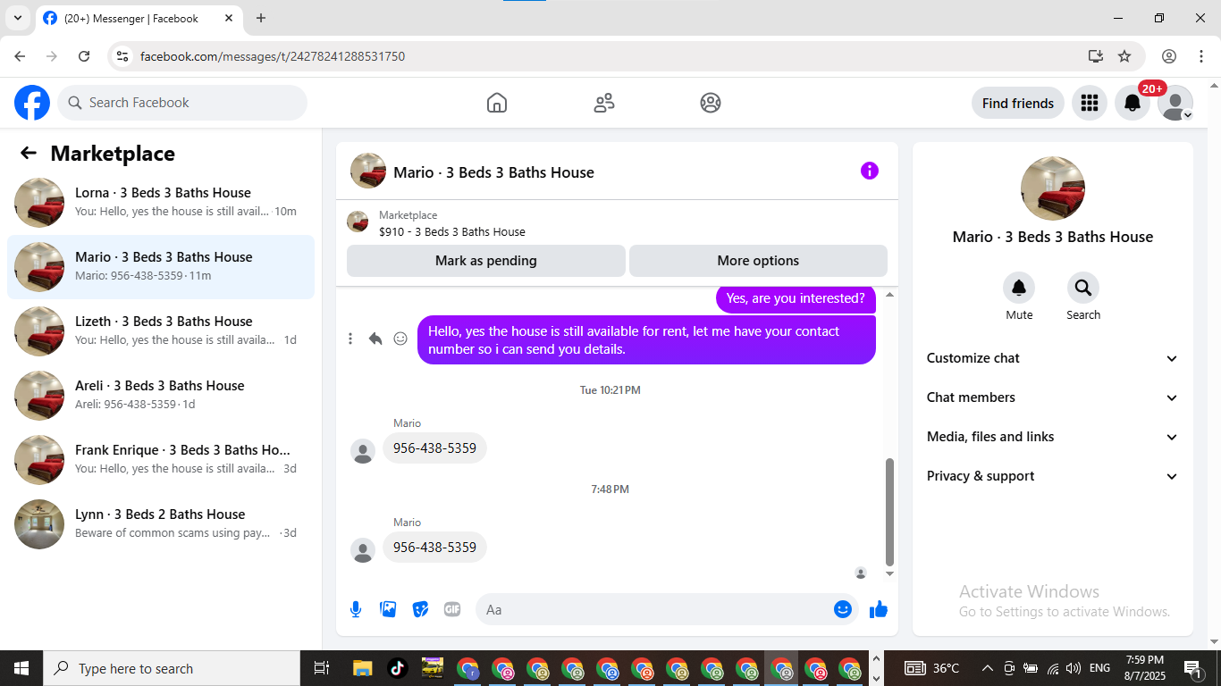Mute this conversation bell icon
The height and width of the screenshot is (686, 1221).
pos(1019,288)
